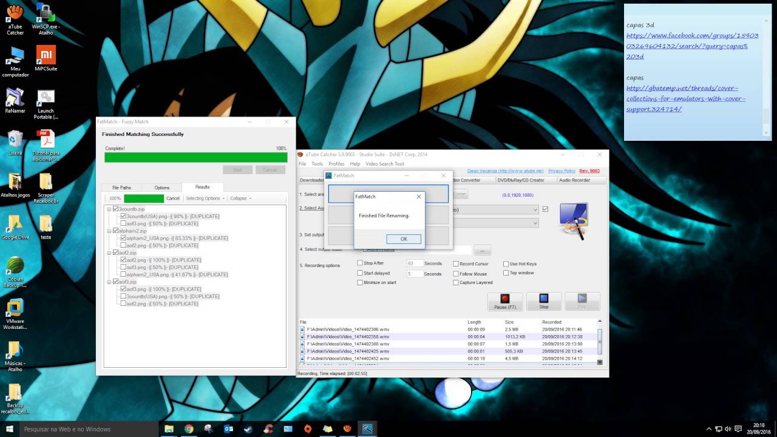
Task: Enable the Use Hot Keys checkbox
Action: [506, 264]
